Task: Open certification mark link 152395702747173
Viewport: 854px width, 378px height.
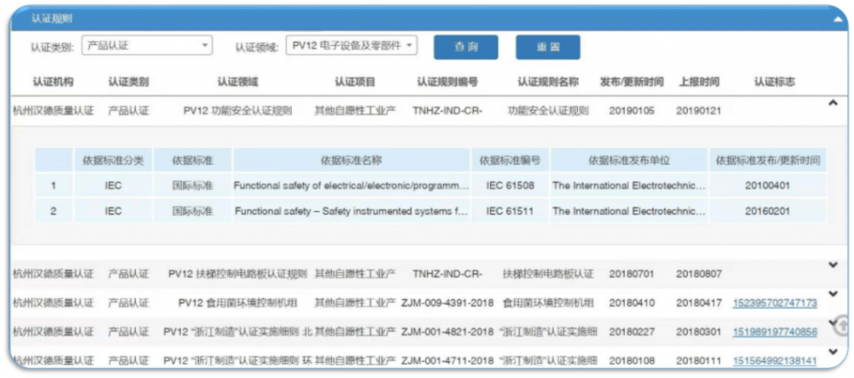Action: pyautogui.click(x=775, y=303)
